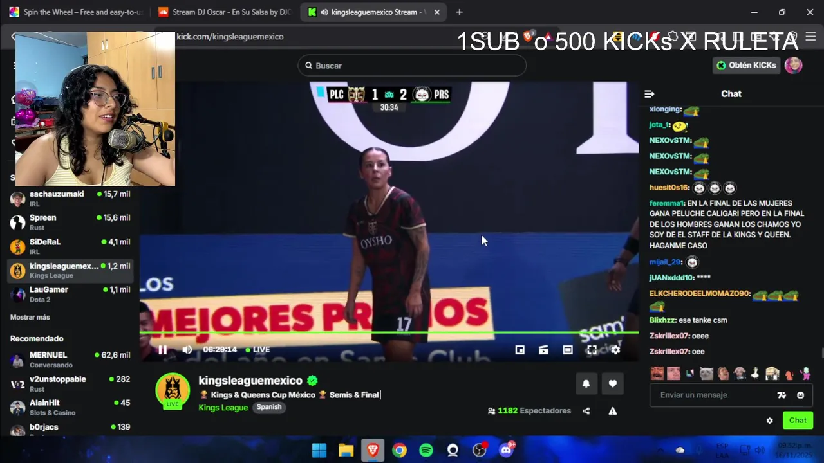Image resolution: width=824 pixels, height=463 pixels.
Task: Click the Spanish language tag
Action: (x=269, y=407)
